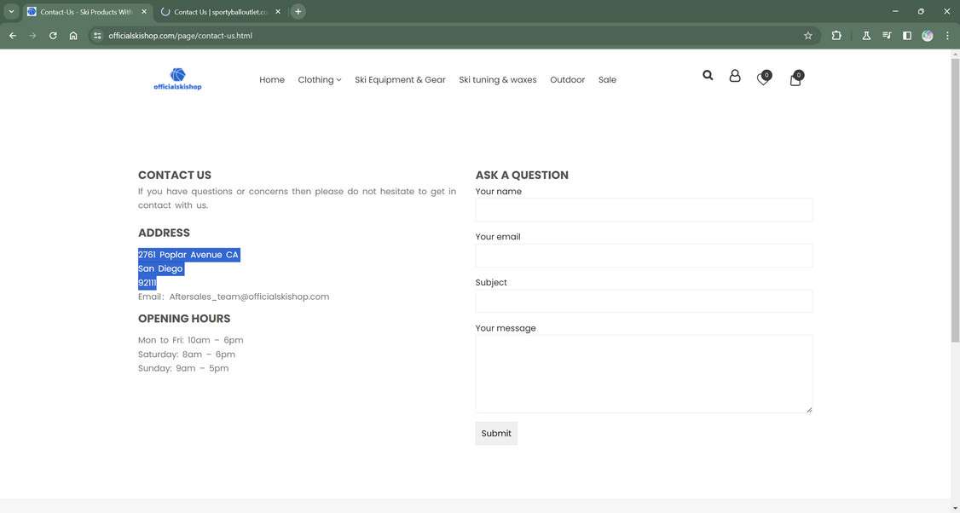Click the highlighted 2761 Poplar Avenue CA text

(x=188, y=255)
